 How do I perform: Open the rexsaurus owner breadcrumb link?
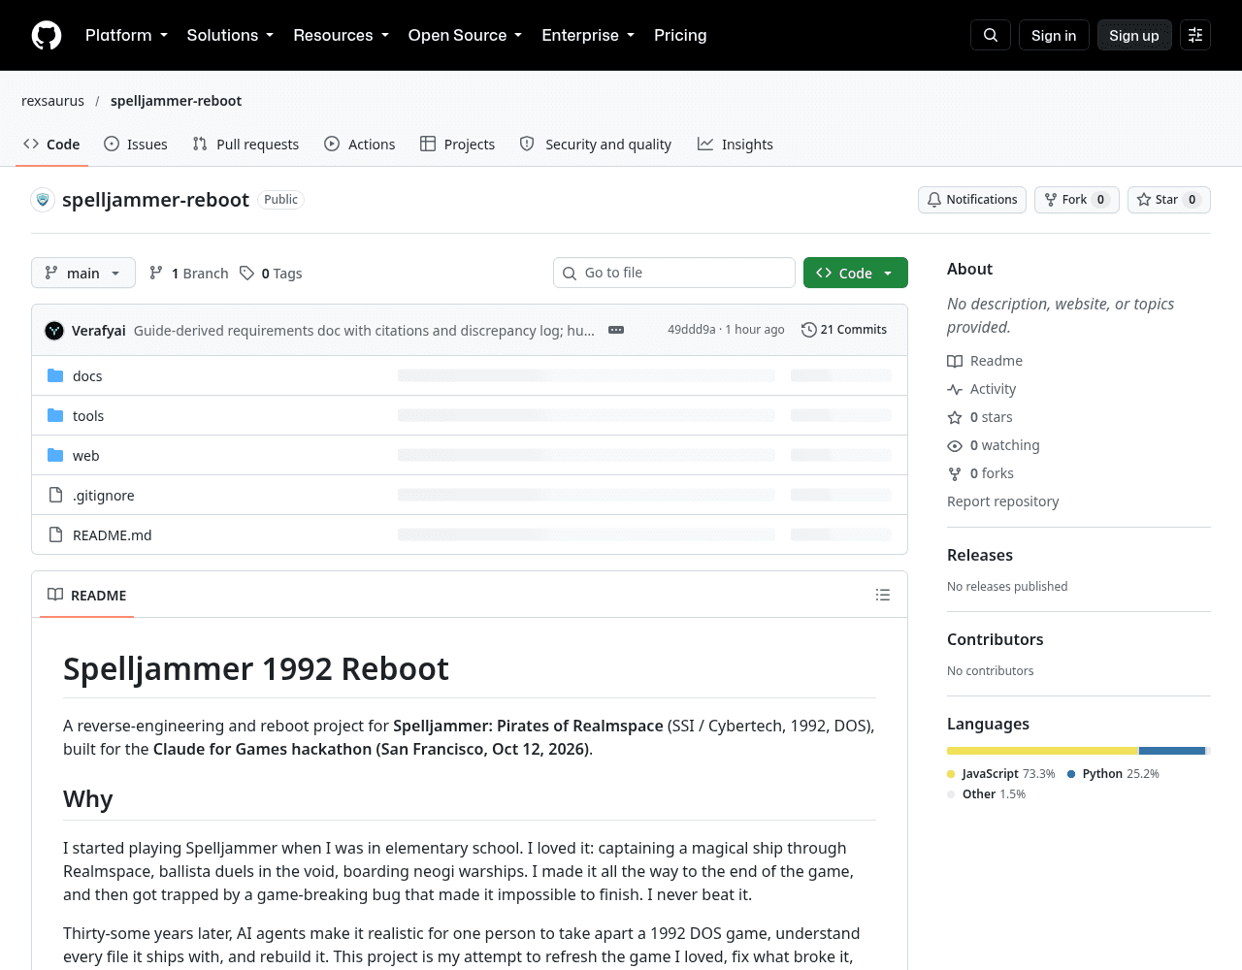52,101
